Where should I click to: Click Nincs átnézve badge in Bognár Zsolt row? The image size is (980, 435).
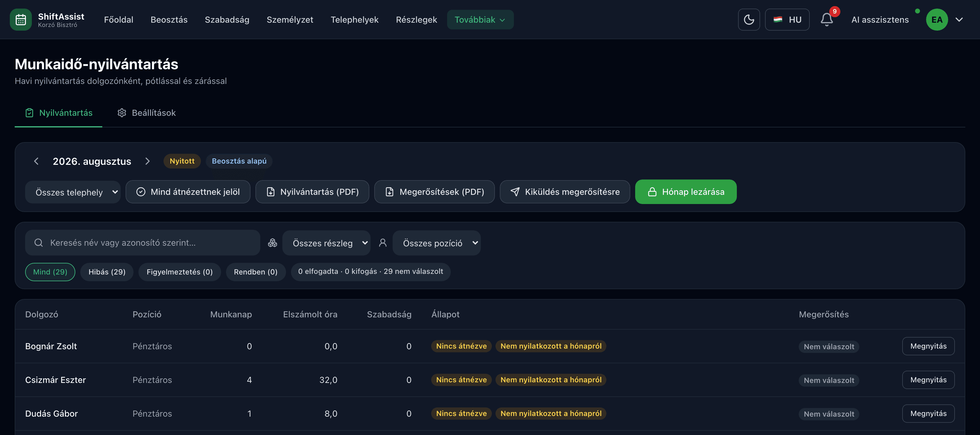point(462,346)
